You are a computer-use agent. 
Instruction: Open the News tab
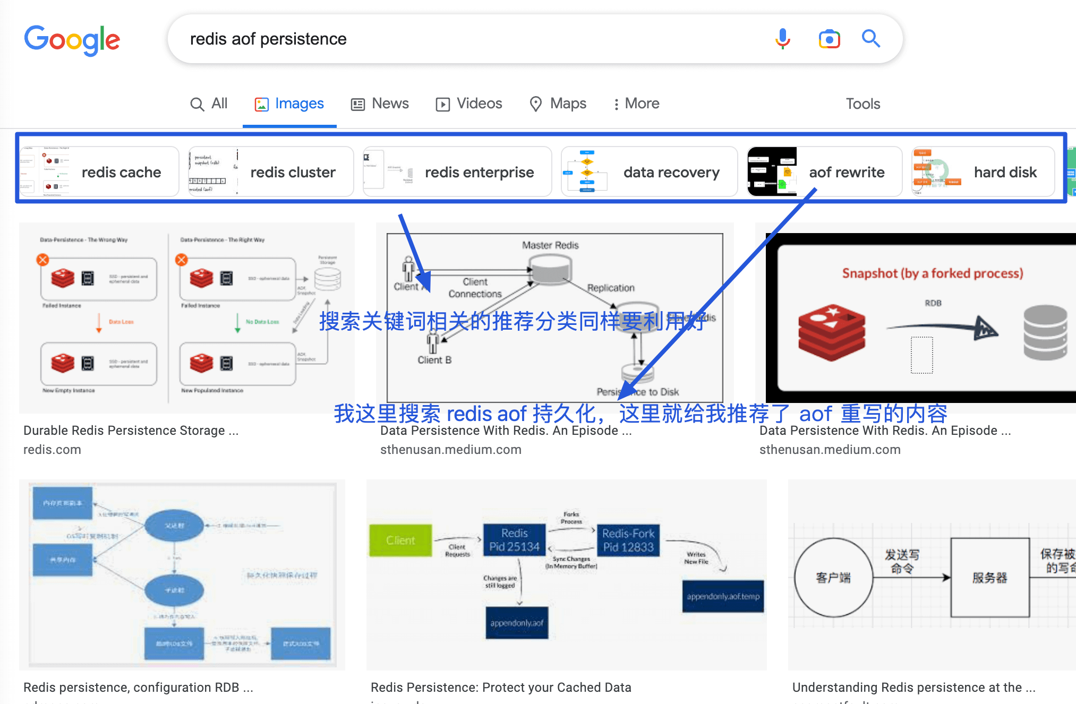[x=380, y=104]
